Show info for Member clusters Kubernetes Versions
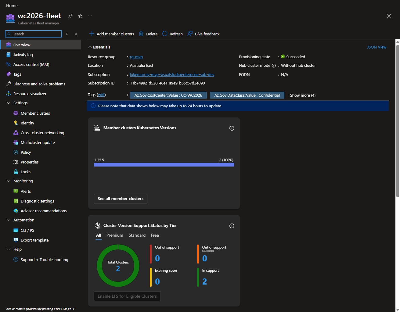The height and width of the screenshot is (312, 400). pos(232,128)
